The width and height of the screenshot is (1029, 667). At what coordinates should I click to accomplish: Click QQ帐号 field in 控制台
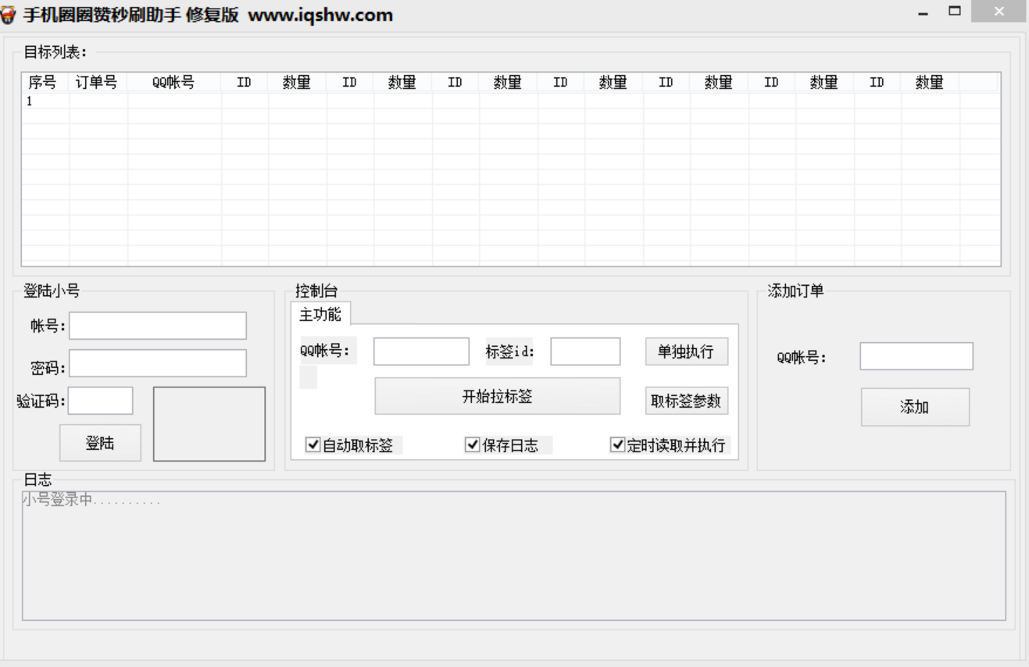(x=420, y=351)
